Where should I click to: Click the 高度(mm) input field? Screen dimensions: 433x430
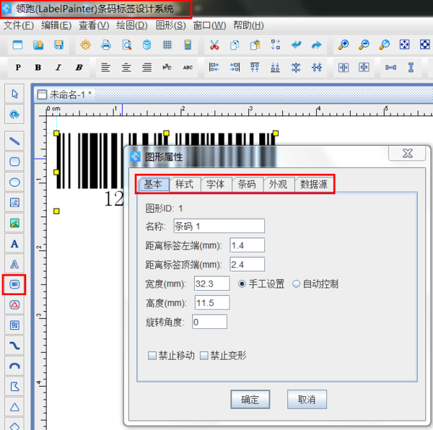coord(212,303)
